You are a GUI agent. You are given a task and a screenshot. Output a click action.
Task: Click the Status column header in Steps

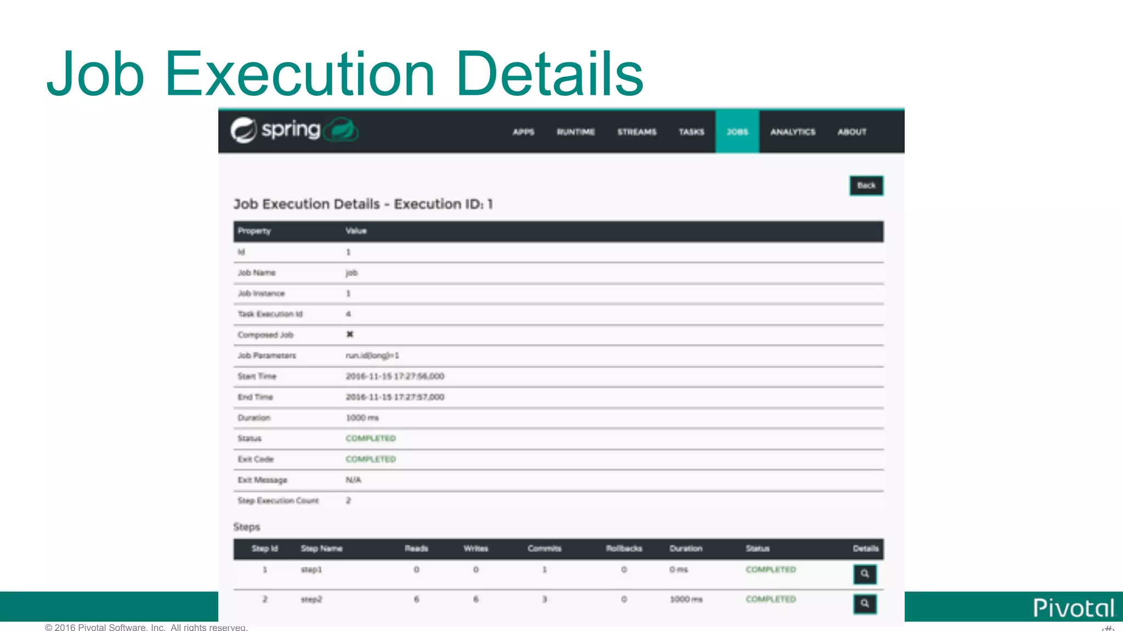point(757,549)
